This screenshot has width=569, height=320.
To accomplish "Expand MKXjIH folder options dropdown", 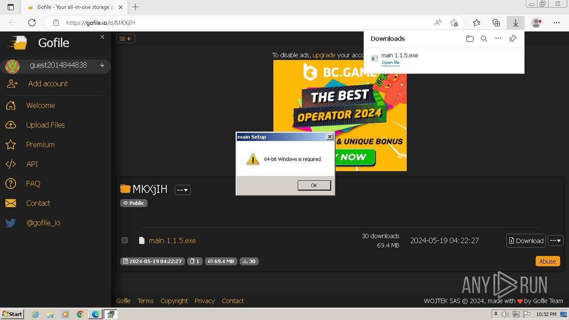I will (x=183, y=190).
